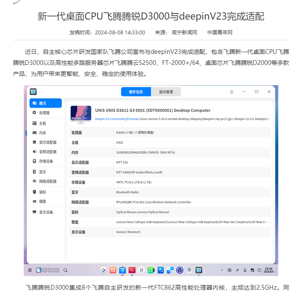Viewport: 305px width, 296px height.
Task: Click the Optical Mouse (Lenovo Optical Mouse) value
Action: 143,212
